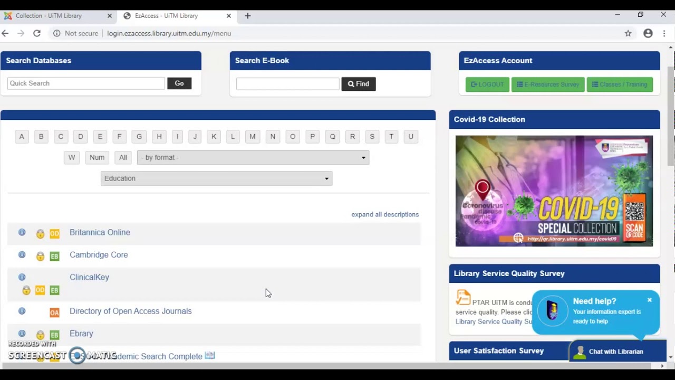Viewport: 675px width, 380px height.
Task: Bookmark this page with the star icon
Action: pos(628,33)
